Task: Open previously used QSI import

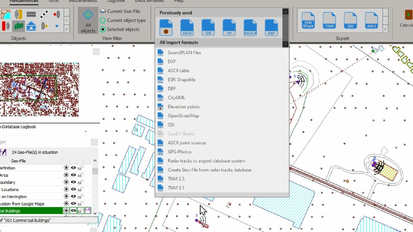Action: (x=208, y=27)
